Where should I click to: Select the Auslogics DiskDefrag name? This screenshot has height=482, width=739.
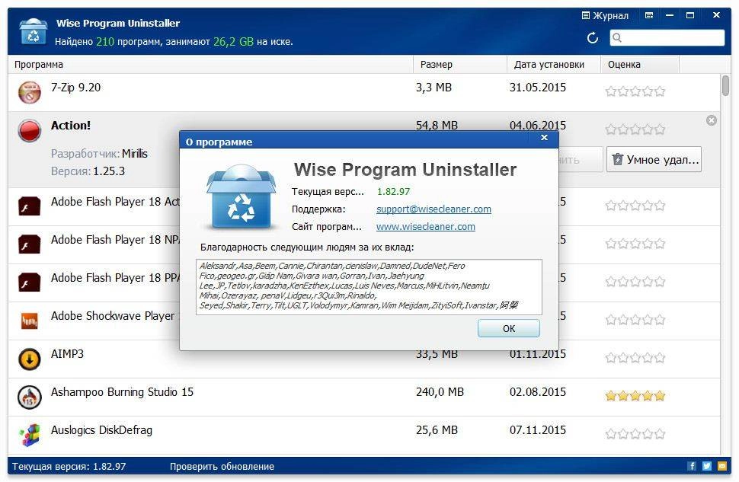coord(102,431)
